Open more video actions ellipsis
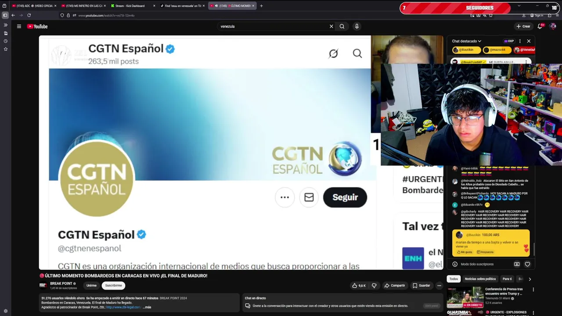The width and height of the screenshot is (562, 316). point(439,285)
